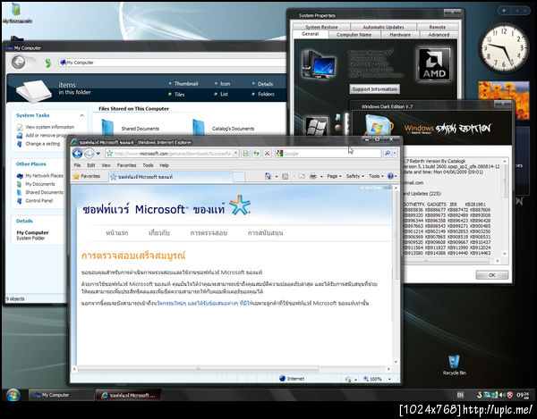Screen dimensions: 537x419
Task: Click the My Computer back arrow button
Action: click(19, 63)
